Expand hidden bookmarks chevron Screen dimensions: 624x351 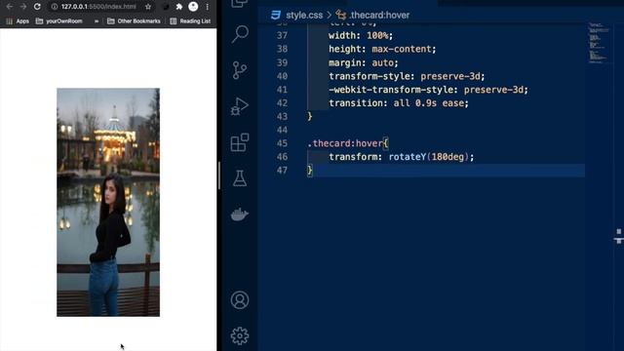click(97, 21)
